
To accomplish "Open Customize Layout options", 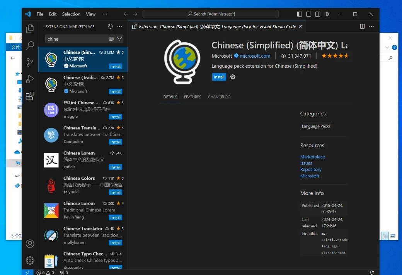I will click(x=327, y=14).
